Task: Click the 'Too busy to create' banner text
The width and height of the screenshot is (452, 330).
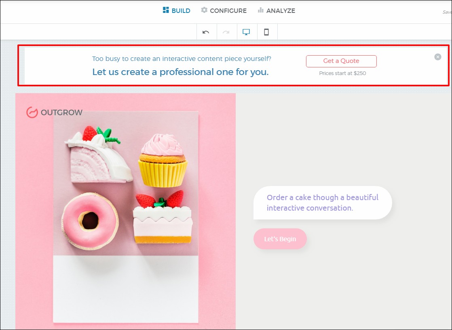Action: [182, 59]
